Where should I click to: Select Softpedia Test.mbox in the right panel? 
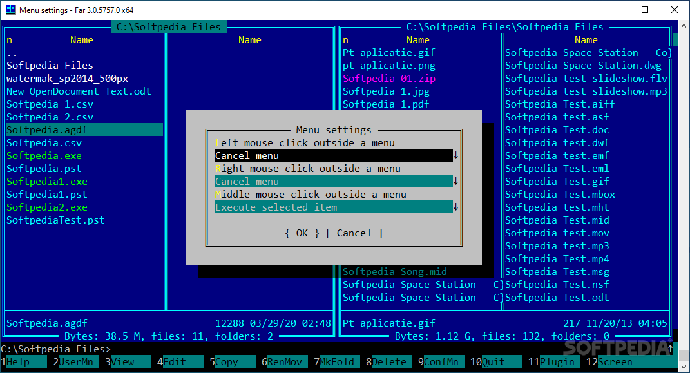point(560,195)
